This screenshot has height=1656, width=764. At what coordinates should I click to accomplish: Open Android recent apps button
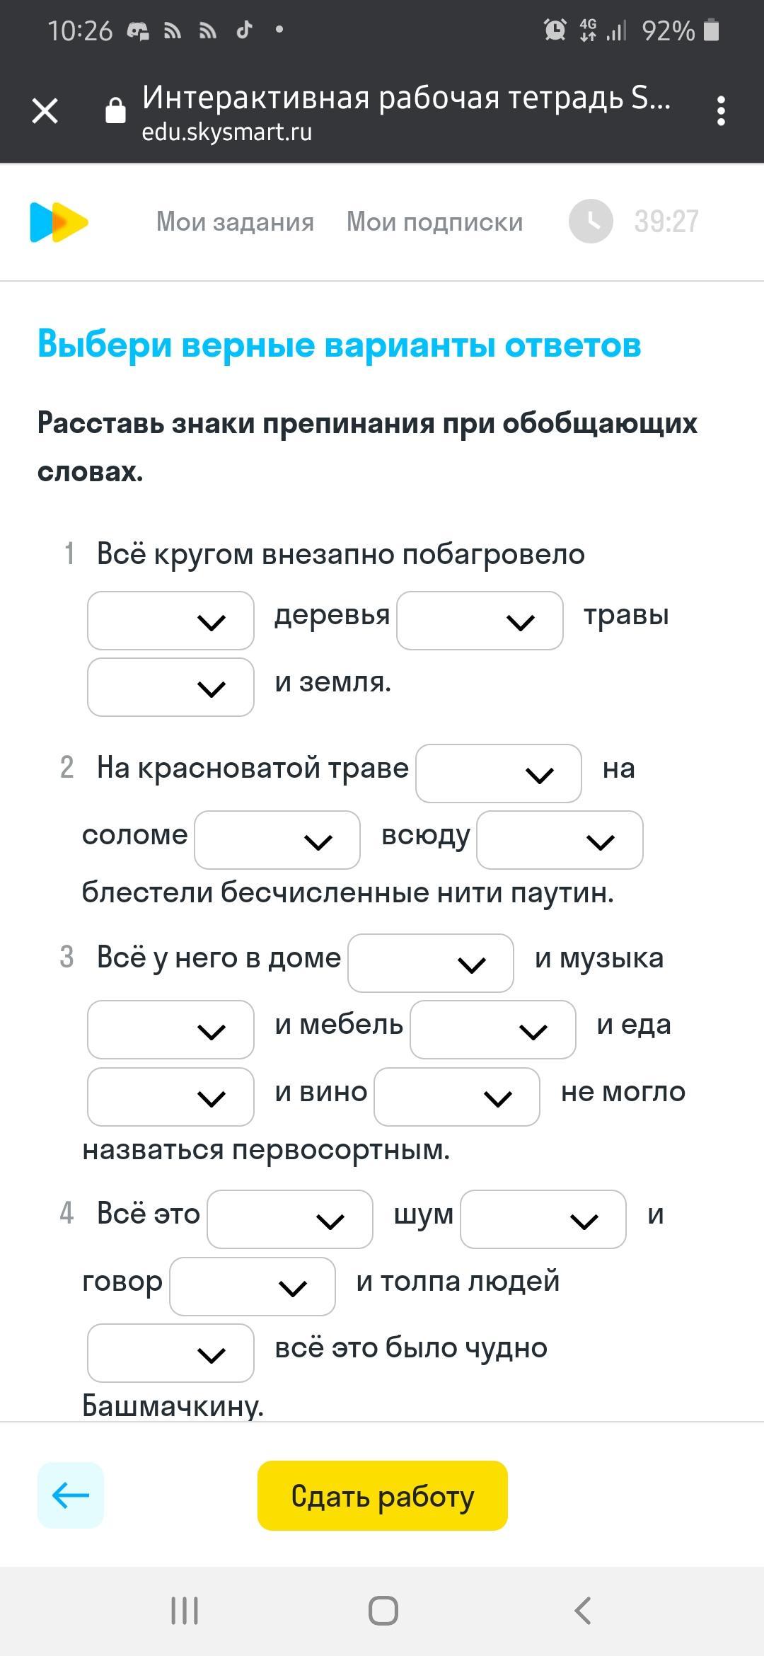185,1610
